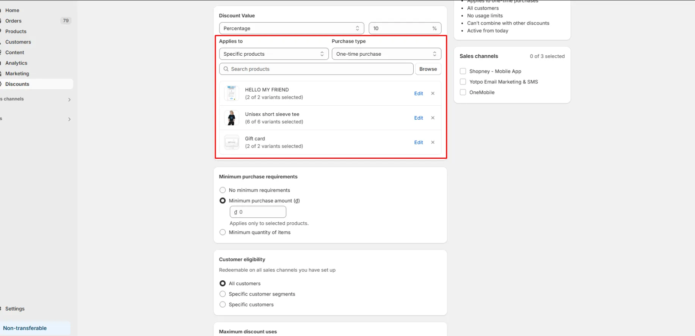The height and width of the screenshot is (336, 695).
Task: Click 'Applies only to selected products.' note
Action: [x=269, y=223]
